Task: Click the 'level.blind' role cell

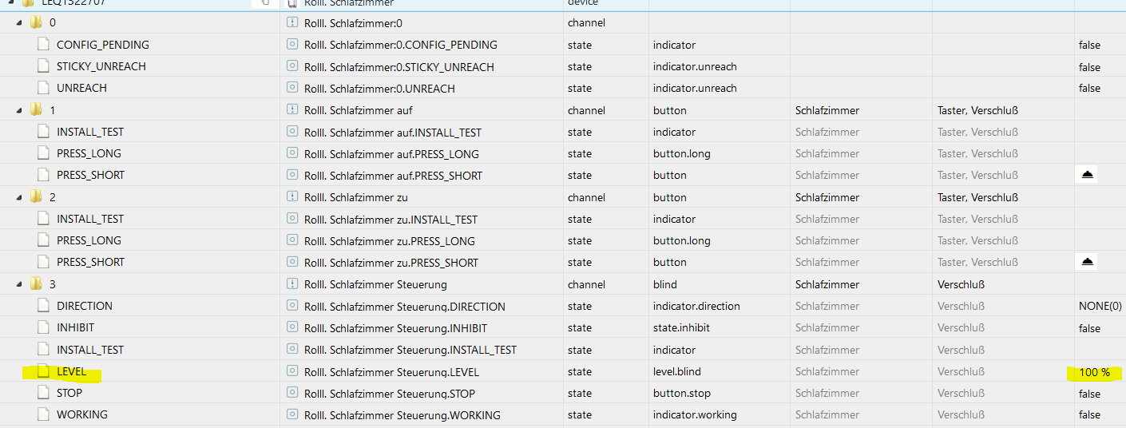Action: coord(676,371)
